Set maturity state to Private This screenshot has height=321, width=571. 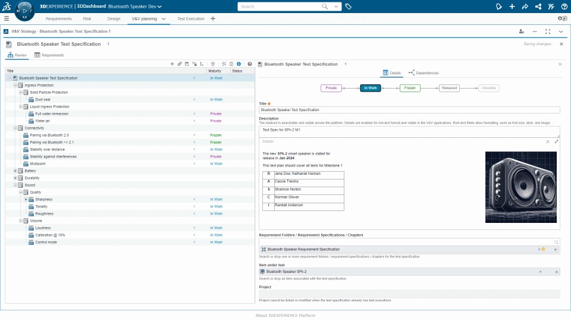coord(331,88)
